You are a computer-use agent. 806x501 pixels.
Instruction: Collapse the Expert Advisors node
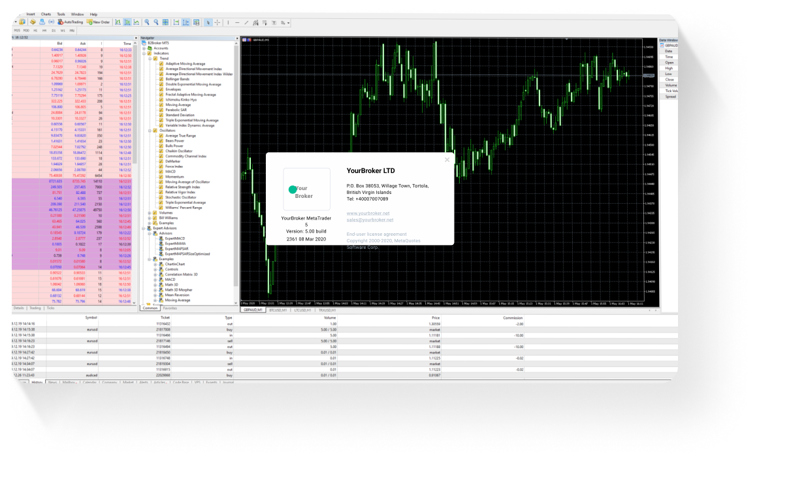144,228
